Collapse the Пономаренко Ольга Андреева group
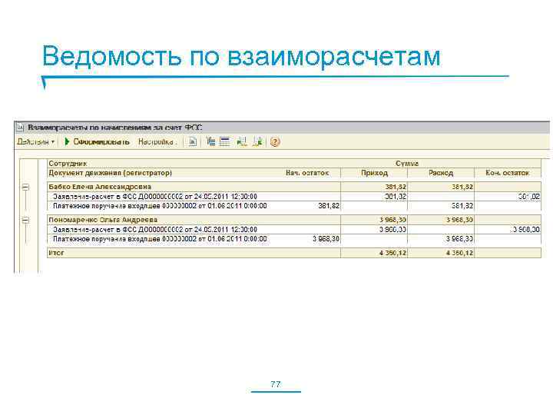 (x=25, y=221)
